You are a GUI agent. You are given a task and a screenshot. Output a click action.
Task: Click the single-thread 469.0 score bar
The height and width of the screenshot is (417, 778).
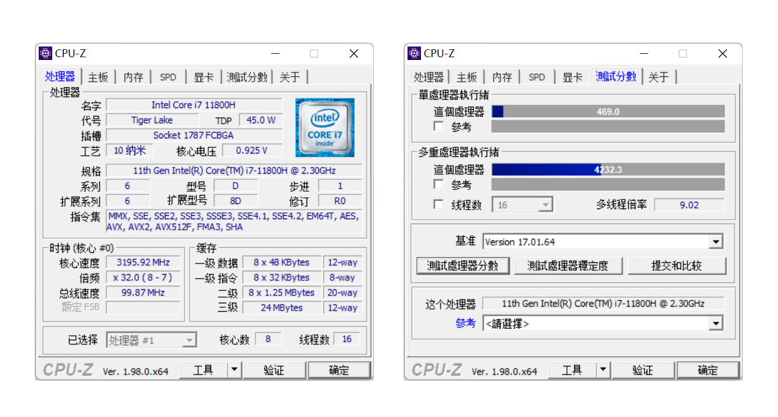(608, 112)
